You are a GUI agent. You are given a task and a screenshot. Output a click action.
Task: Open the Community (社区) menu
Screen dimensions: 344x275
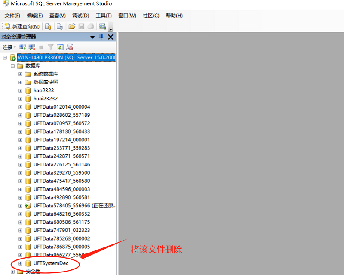pyautogui.click(x=151, y=16)
